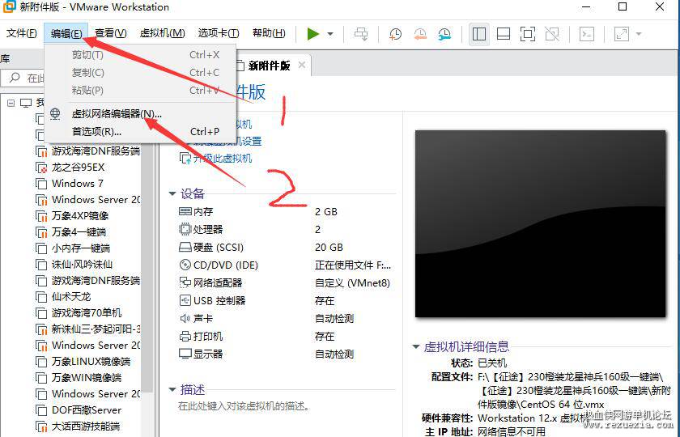Select 龙之谷95EX in the library
The image size is (680, 437).
[x=78, y=168]
